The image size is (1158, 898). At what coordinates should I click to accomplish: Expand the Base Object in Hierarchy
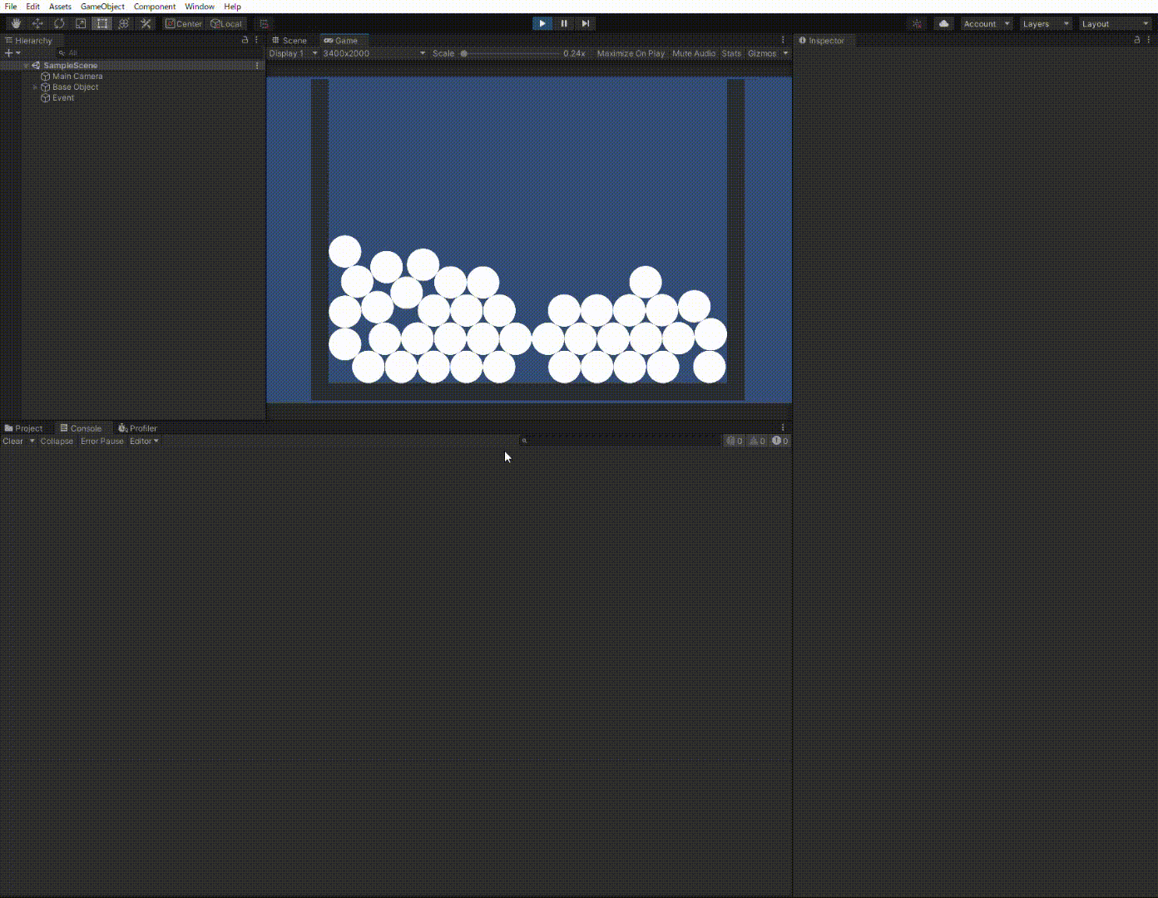34,86
